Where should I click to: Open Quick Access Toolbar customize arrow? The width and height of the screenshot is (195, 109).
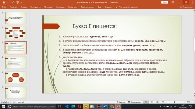22,2
